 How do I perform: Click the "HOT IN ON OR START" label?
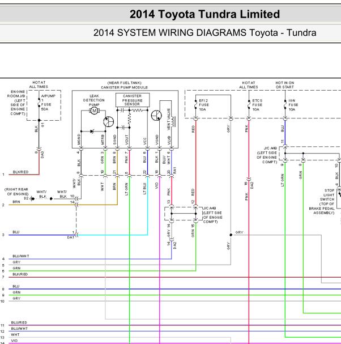(x=285, y=85)
